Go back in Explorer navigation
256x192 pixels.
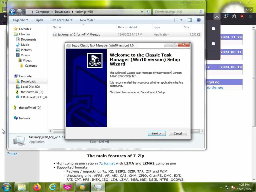[x=12, y=12]
